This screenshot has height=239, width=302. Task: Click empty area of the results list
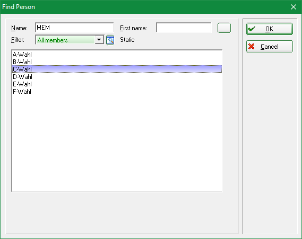pyautogui.click(x=117, y=142)
